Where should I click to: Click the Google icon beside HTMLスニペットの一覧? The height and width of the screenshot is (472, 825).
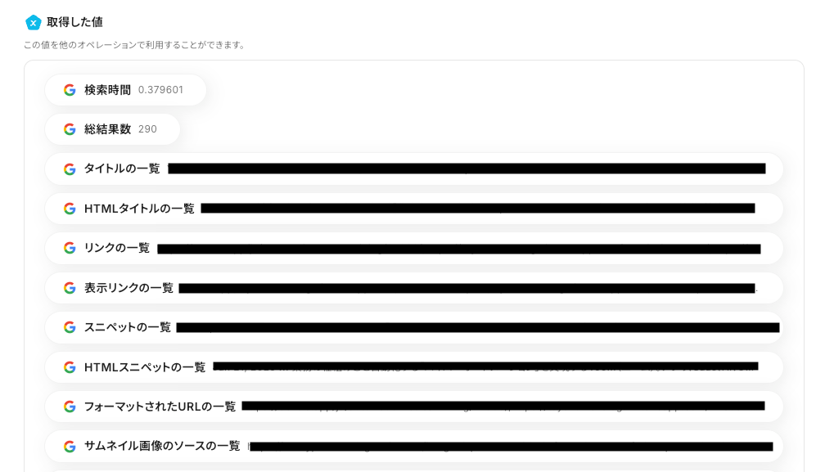pyautogui.click(x=70, y=367)
